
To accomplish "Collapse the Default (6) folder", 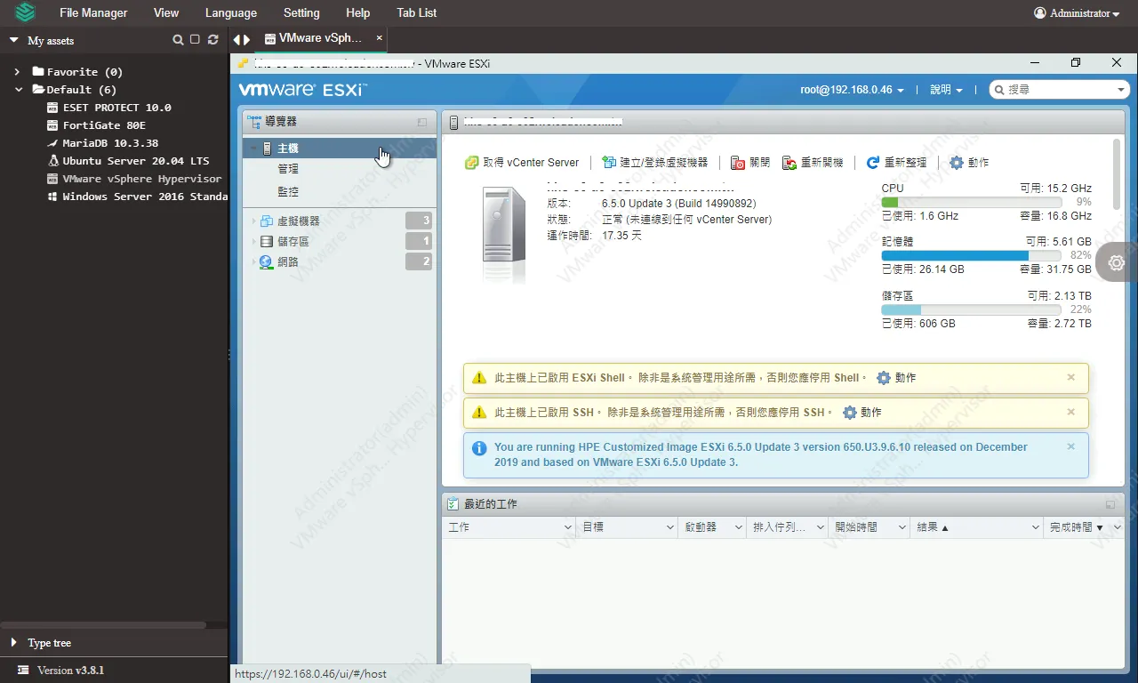I will click(x=18, y=90).
